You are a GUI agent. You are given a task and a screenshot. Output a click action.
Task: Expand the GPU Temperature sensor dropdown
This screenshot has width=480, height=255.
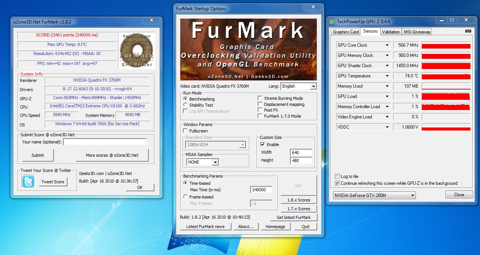387,76
